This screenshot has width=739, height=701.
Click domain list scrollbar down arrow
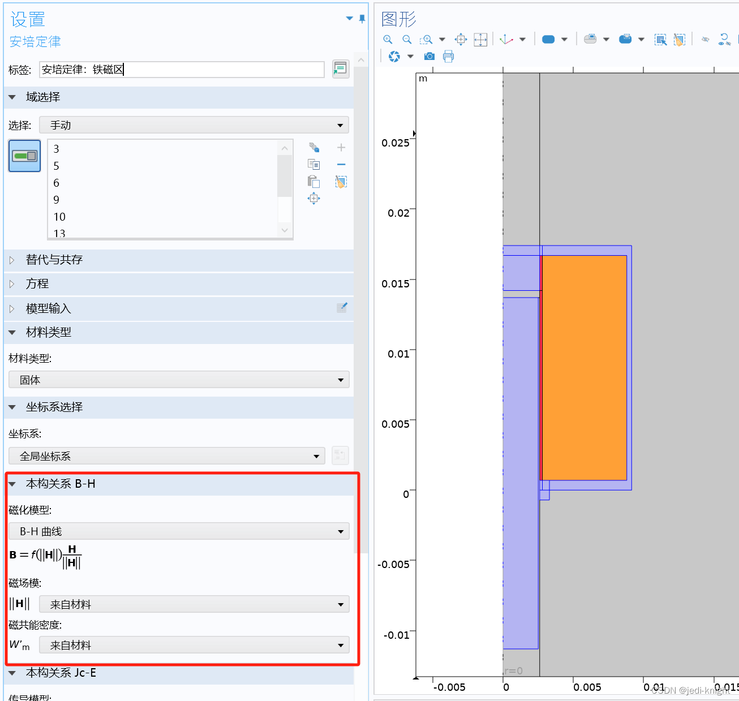pos(285,230)
